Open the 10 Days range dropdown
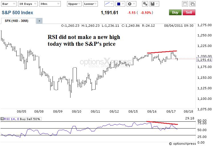The image size is (214, 147). [x=28, y=4]
